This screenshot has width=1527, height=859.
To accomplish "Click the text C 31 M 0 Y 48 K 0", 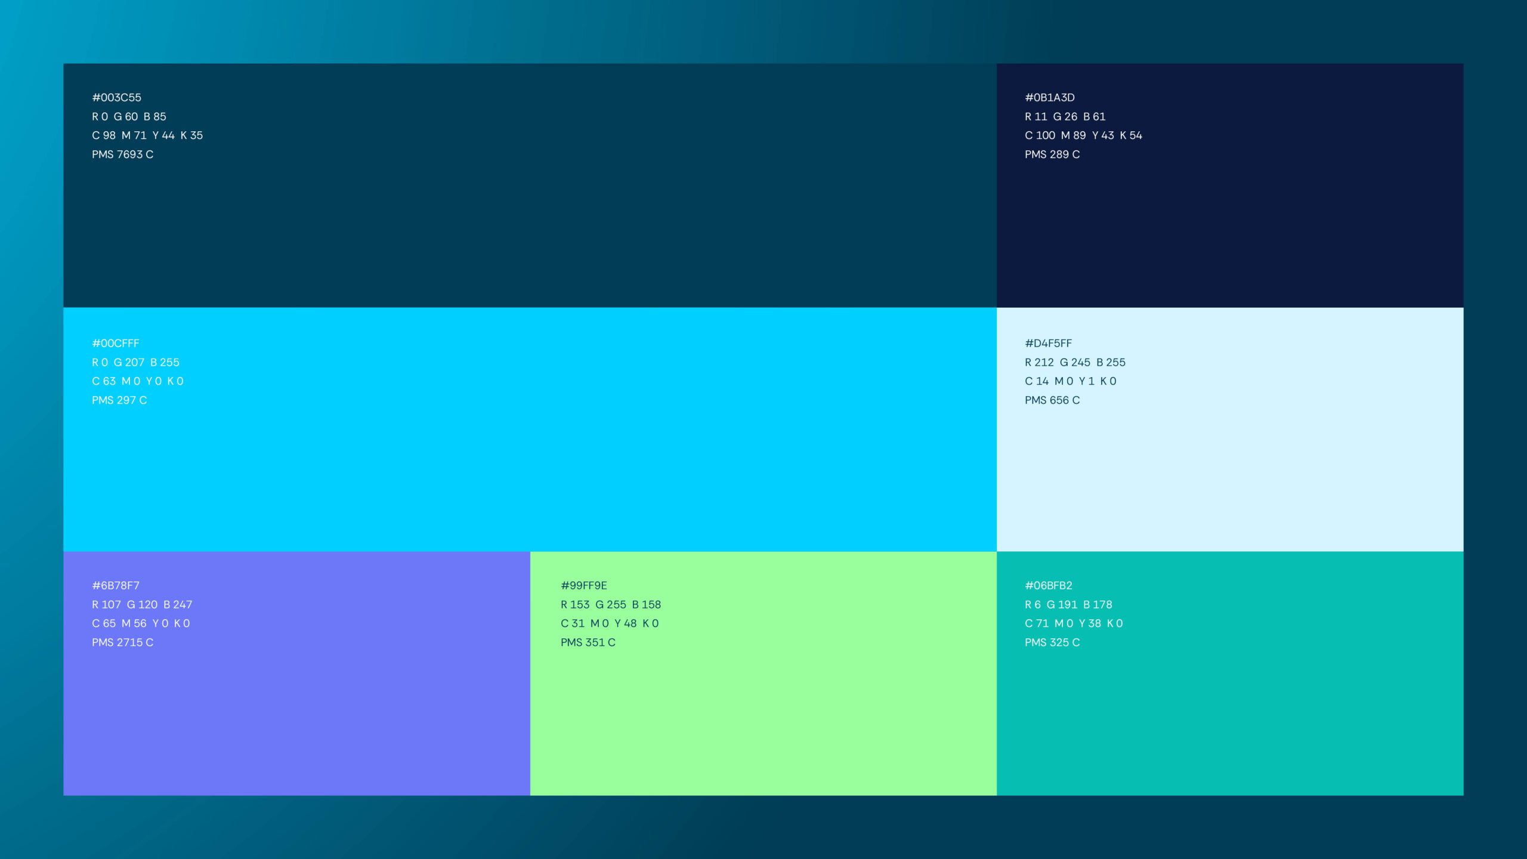I will point(610,623).
